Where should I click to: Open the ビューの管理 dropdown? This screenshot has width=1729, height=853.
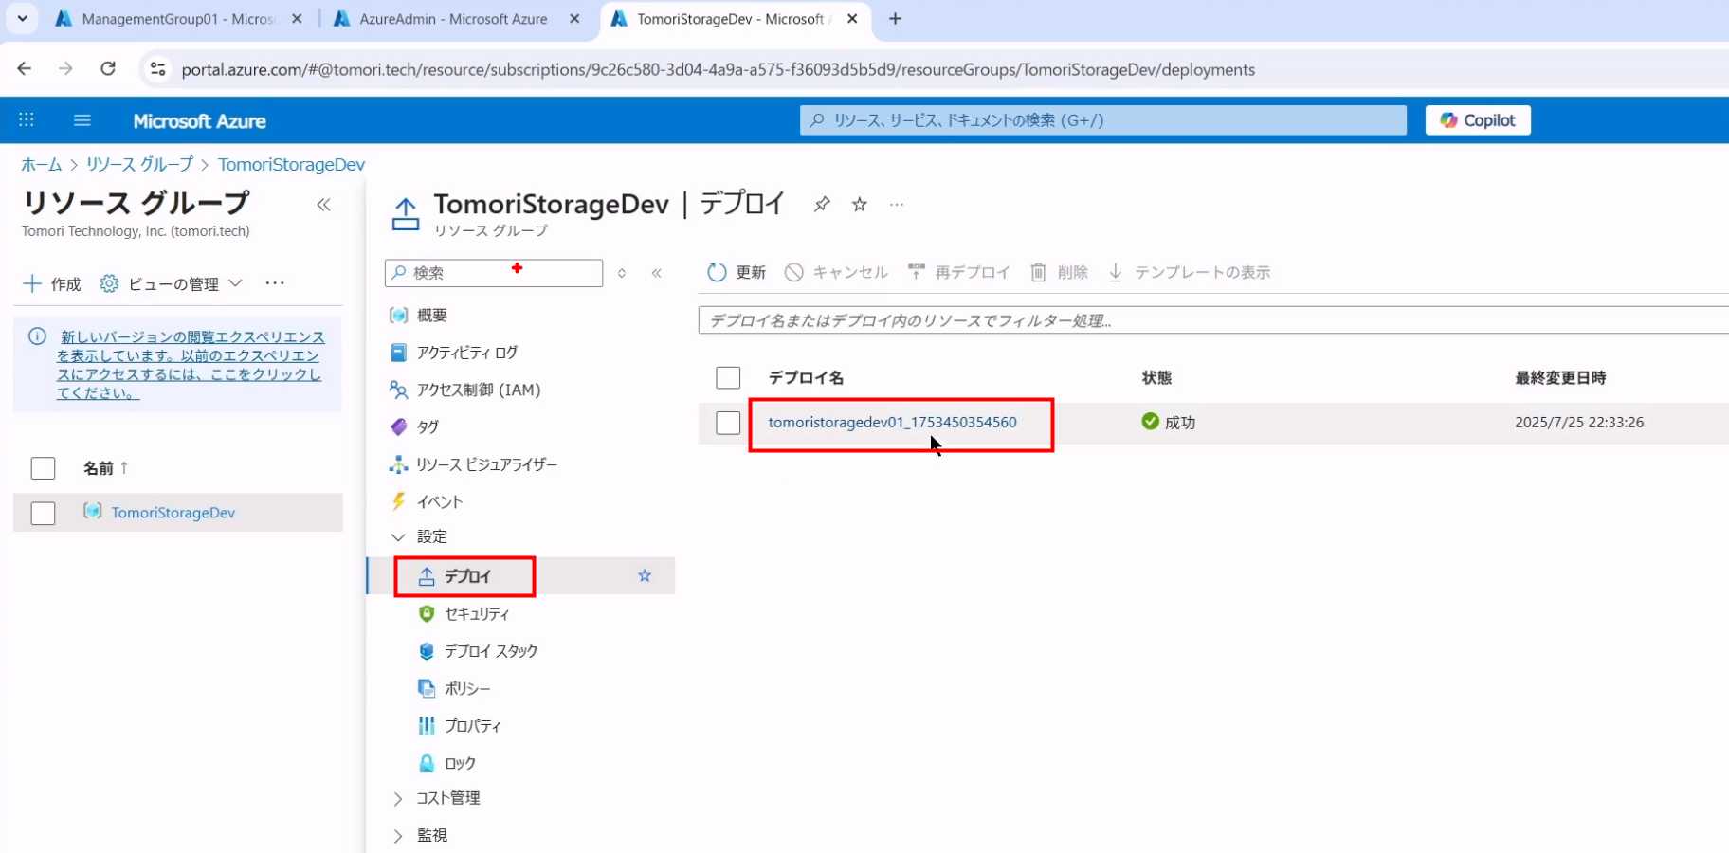[173, 283]
